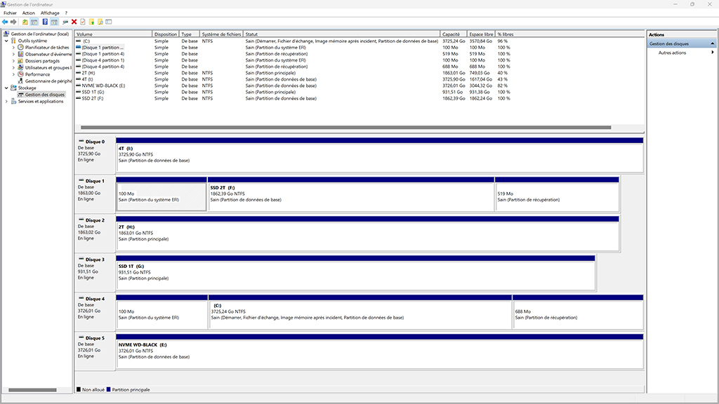Screen dimensions: 719x404
Task: Click the red X delete icon
Action: coord(74,22)
